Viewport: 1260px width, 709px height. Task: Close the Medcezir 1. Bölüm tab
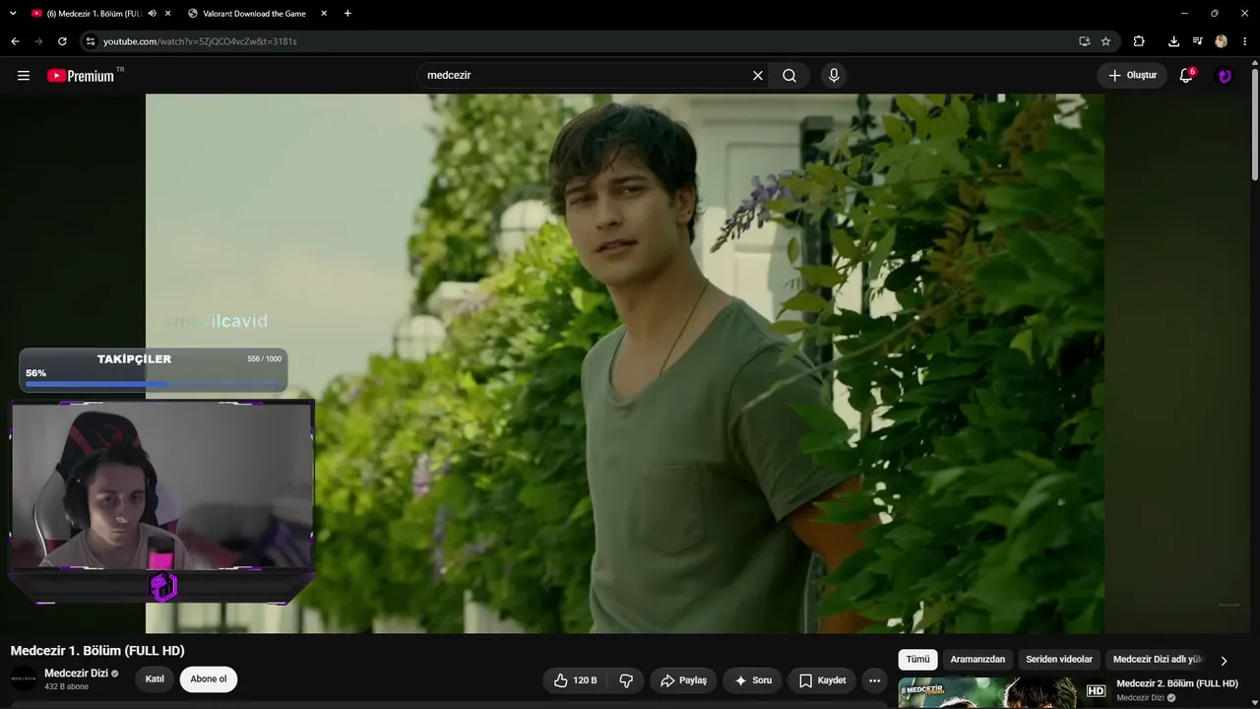point(168,14)
